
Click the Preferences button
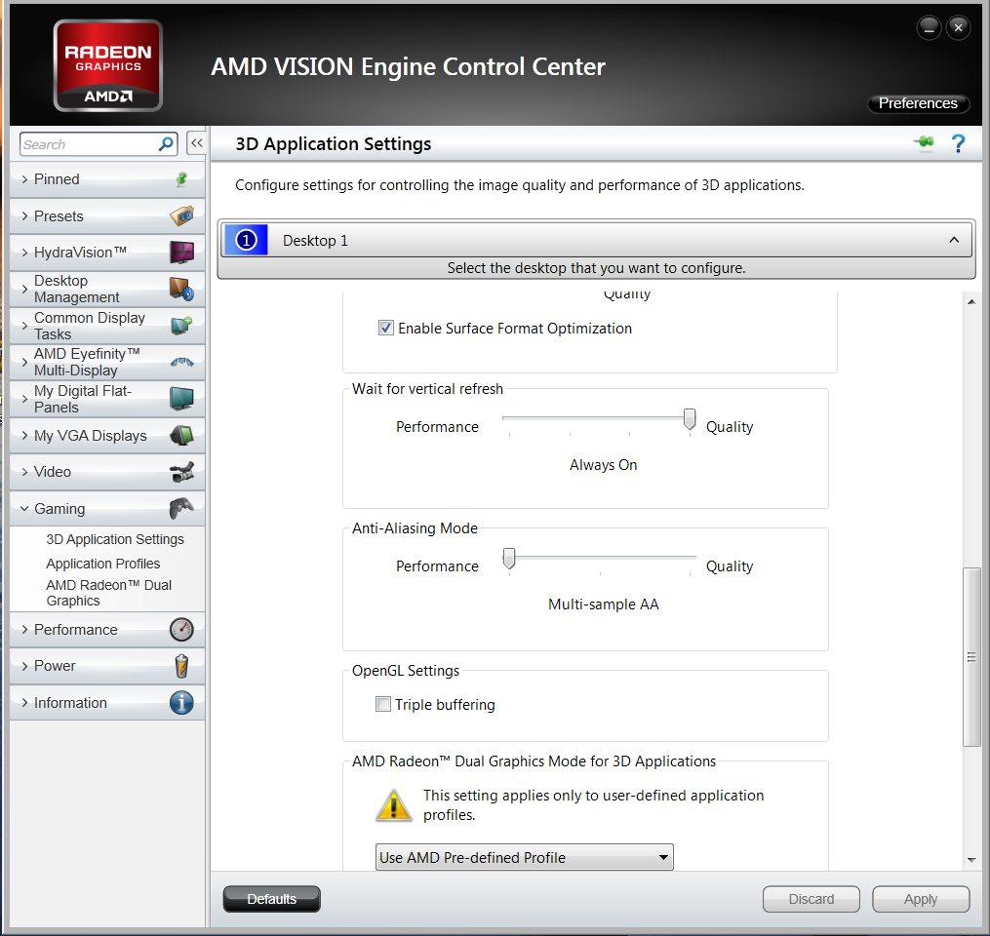(918, 103)
